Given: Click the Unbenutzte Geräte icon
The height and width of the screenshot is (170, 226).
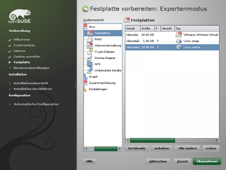Looking at the screenshot, I should tap(90, 70).
